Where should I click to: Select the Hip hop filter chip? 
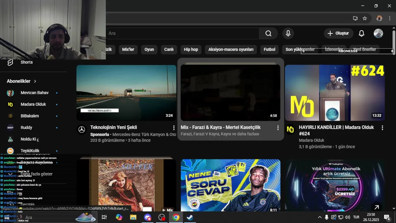pyautogui.click(x=191, y=50)
